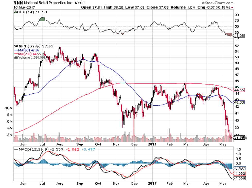Screen dimensions: 252x188
Task: Click the MACD histogram tag -0.497
Action: [239, 168]
